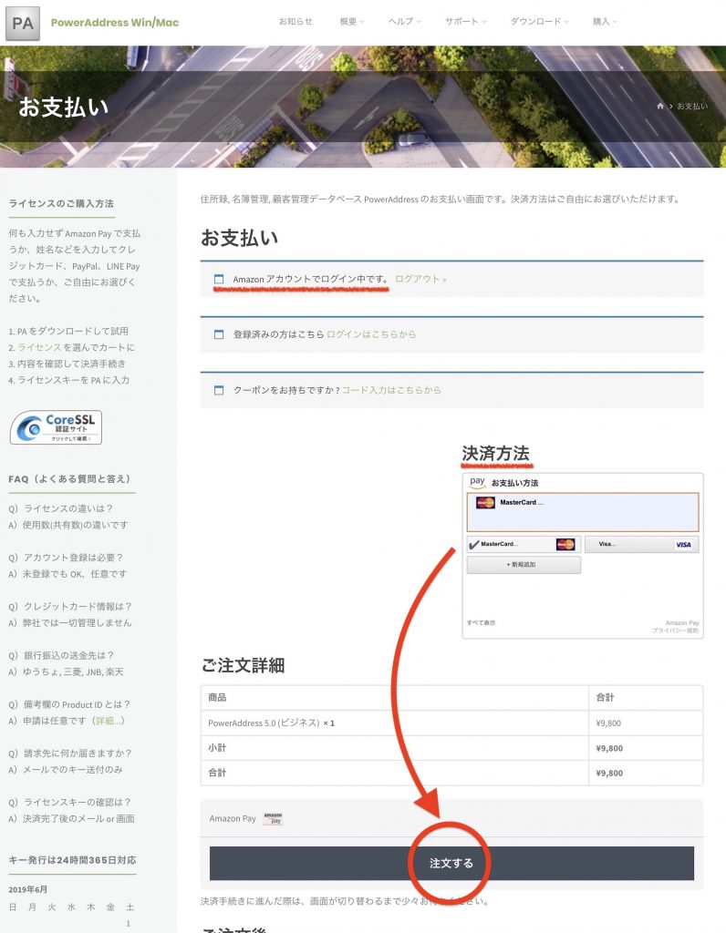Screen dimensions: 726x933
Task: Expand the 概要 dropdown menu
Action: [351, 22]
